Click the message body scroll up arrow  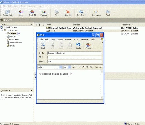[102, 71]
